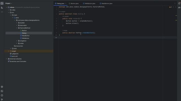The width and height of the screenshot is (181, 101).
Task: Collapse the src folder
Action: point(8,13)
